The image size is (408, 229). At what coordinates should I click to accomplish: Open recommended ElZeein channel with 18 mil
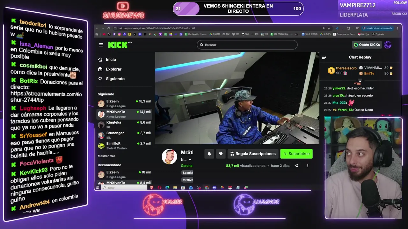(x=124, y=174)
